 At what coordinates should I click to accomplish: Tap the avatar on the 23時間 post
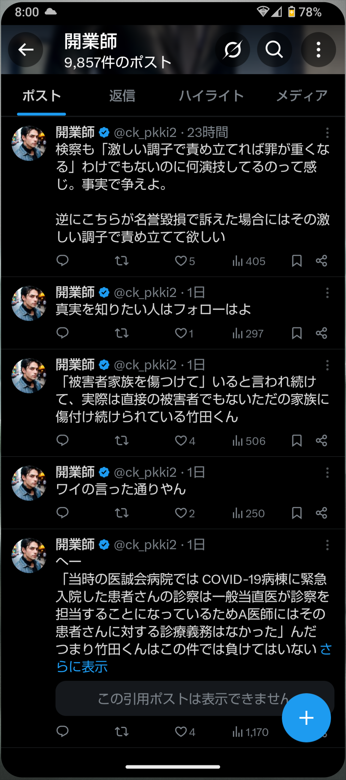point(29,143)
